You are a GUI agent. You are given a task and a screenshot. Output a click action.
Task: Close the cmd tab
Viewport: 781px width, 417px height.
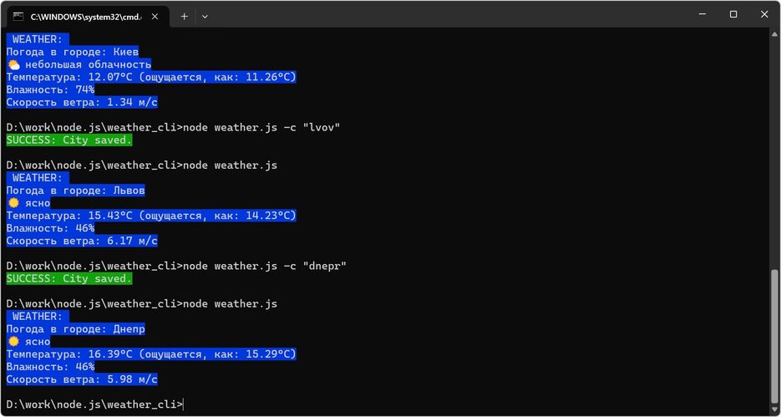pyautogui.click(x=155, y=16)
